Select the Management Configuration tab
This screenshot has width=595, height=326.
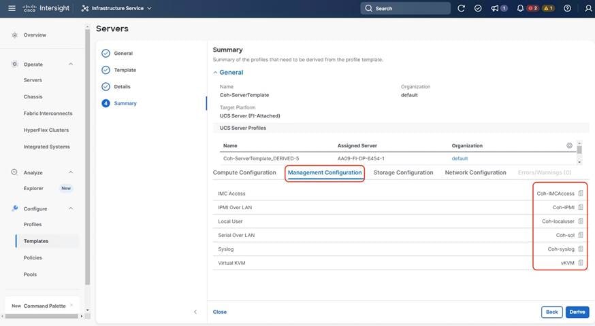(x=325, y=173)
